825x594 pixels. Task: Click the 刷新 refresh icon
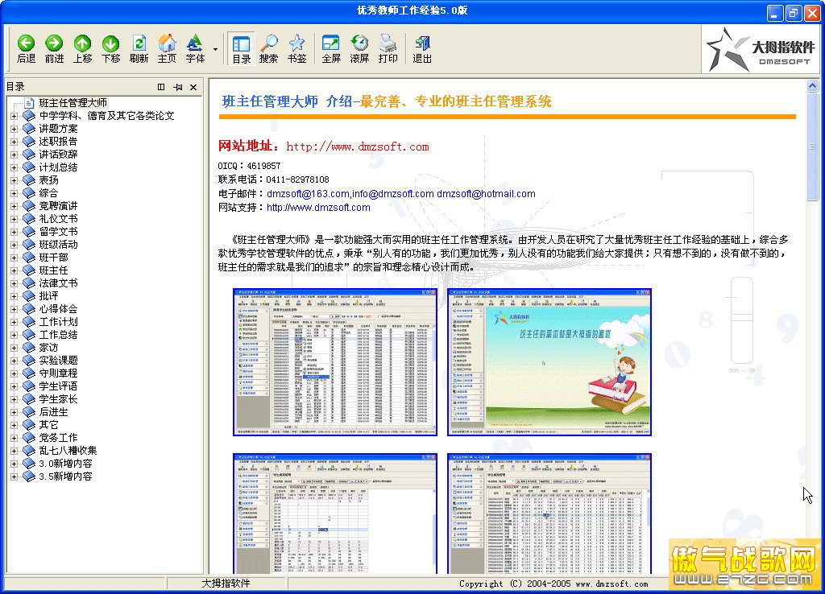[x=139, y=49]
